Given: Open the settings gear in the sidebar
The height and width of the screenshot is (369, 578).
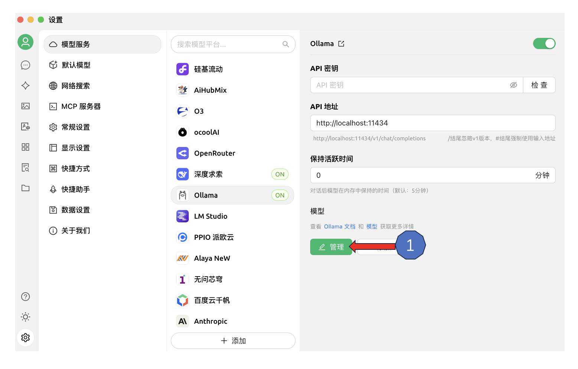Looking at the screenshot, I should coord(25,337).
